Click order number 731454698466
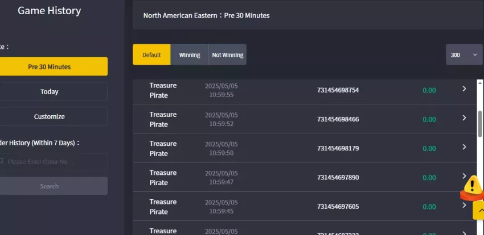484x235 pixels. click(338, 119)
